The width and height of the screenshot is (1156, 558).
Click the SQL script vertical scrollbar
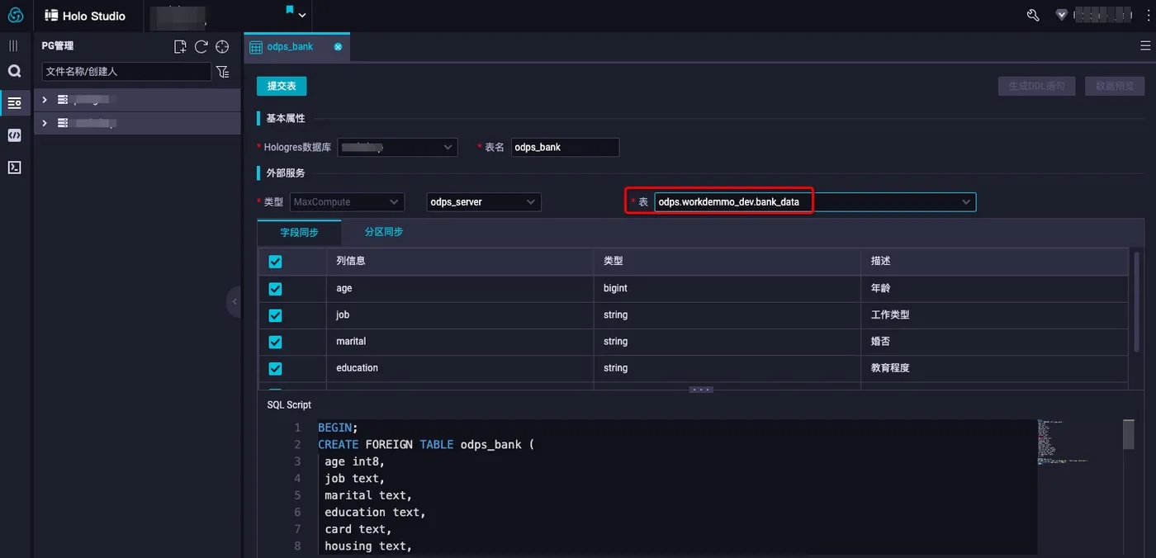coord(1129,435)
